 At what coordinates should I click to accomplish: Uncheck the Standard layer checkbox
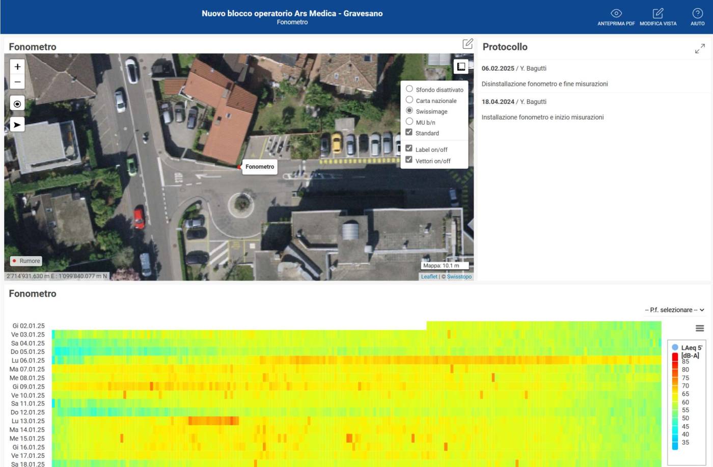tap(409, 132)
